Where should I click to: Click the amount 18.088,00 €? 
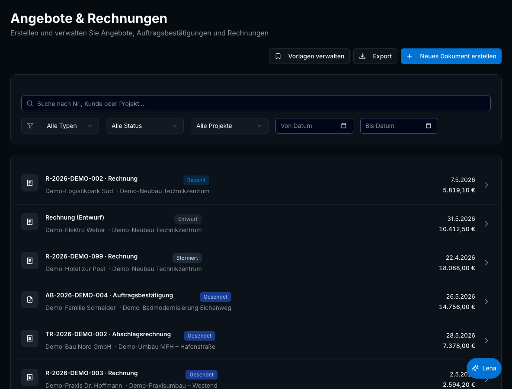point(457,268)
